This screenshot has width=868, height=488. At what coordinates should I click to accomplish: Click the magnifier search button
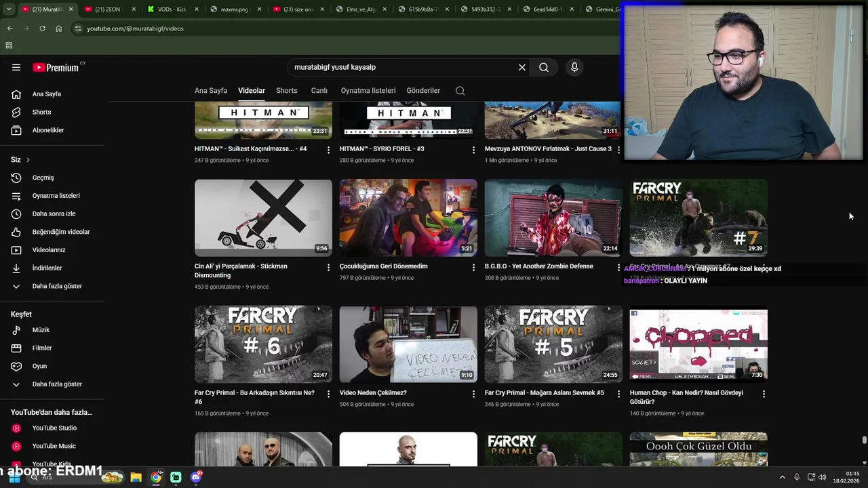click(x=544, y=67)
